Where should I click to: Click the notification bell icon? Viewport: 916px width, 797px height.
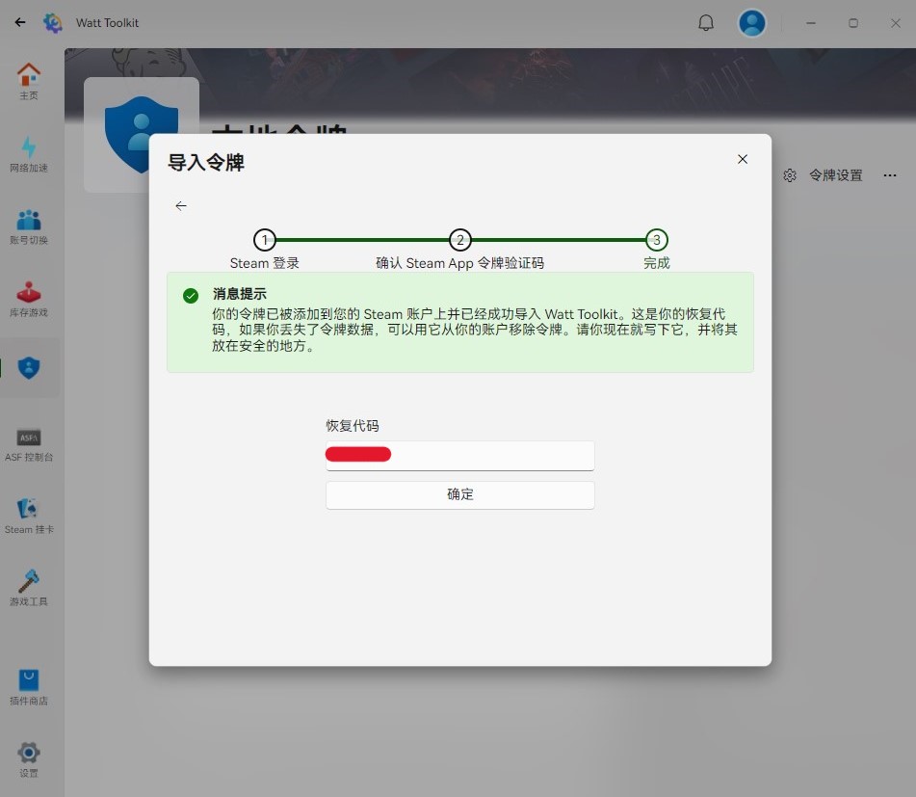706,23
